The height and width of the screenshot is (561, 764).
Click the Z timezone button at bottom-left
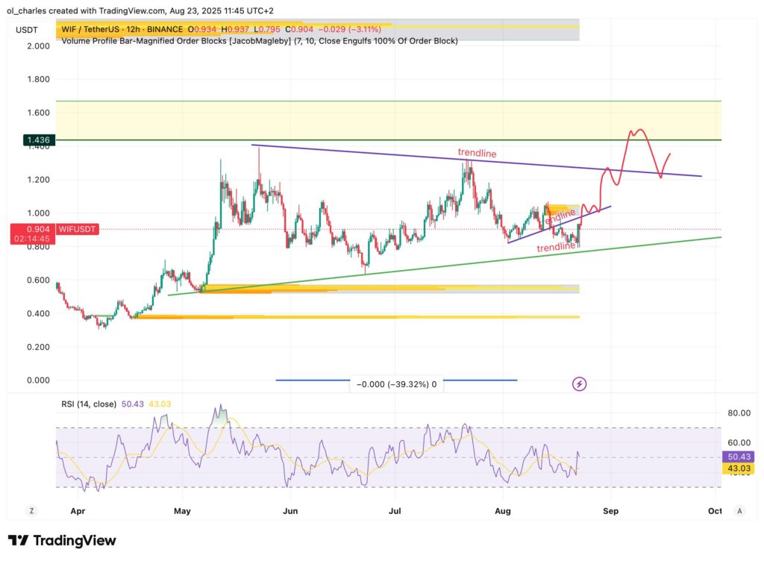[x=31, y=511]
